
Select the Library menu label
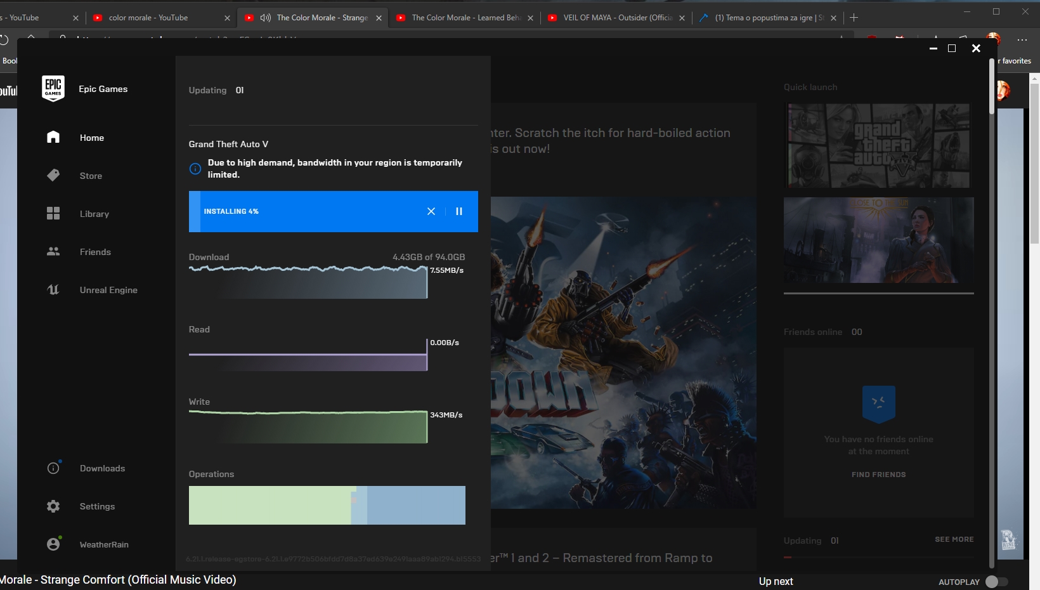point(94,214)
